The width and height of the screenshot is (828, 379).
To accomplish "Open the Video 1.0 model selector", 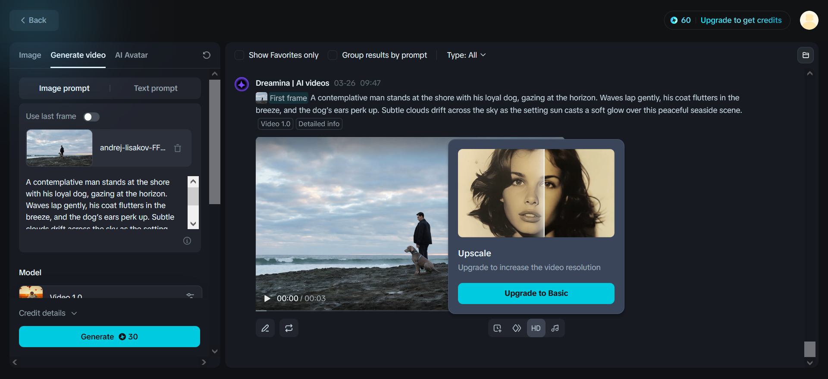I will [x=110, y=293].
